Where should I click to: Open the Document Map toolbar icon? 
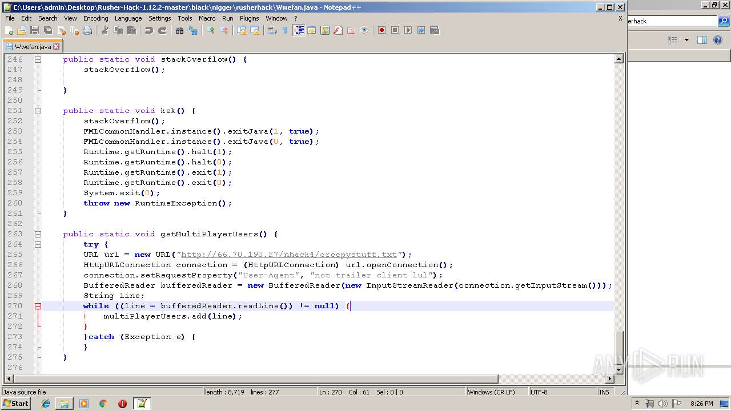coord(325,30)
